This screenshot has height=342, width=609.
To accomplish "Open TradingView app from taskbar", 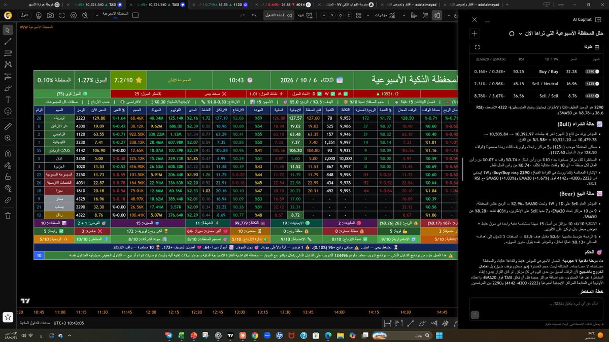I will (230, 335).
